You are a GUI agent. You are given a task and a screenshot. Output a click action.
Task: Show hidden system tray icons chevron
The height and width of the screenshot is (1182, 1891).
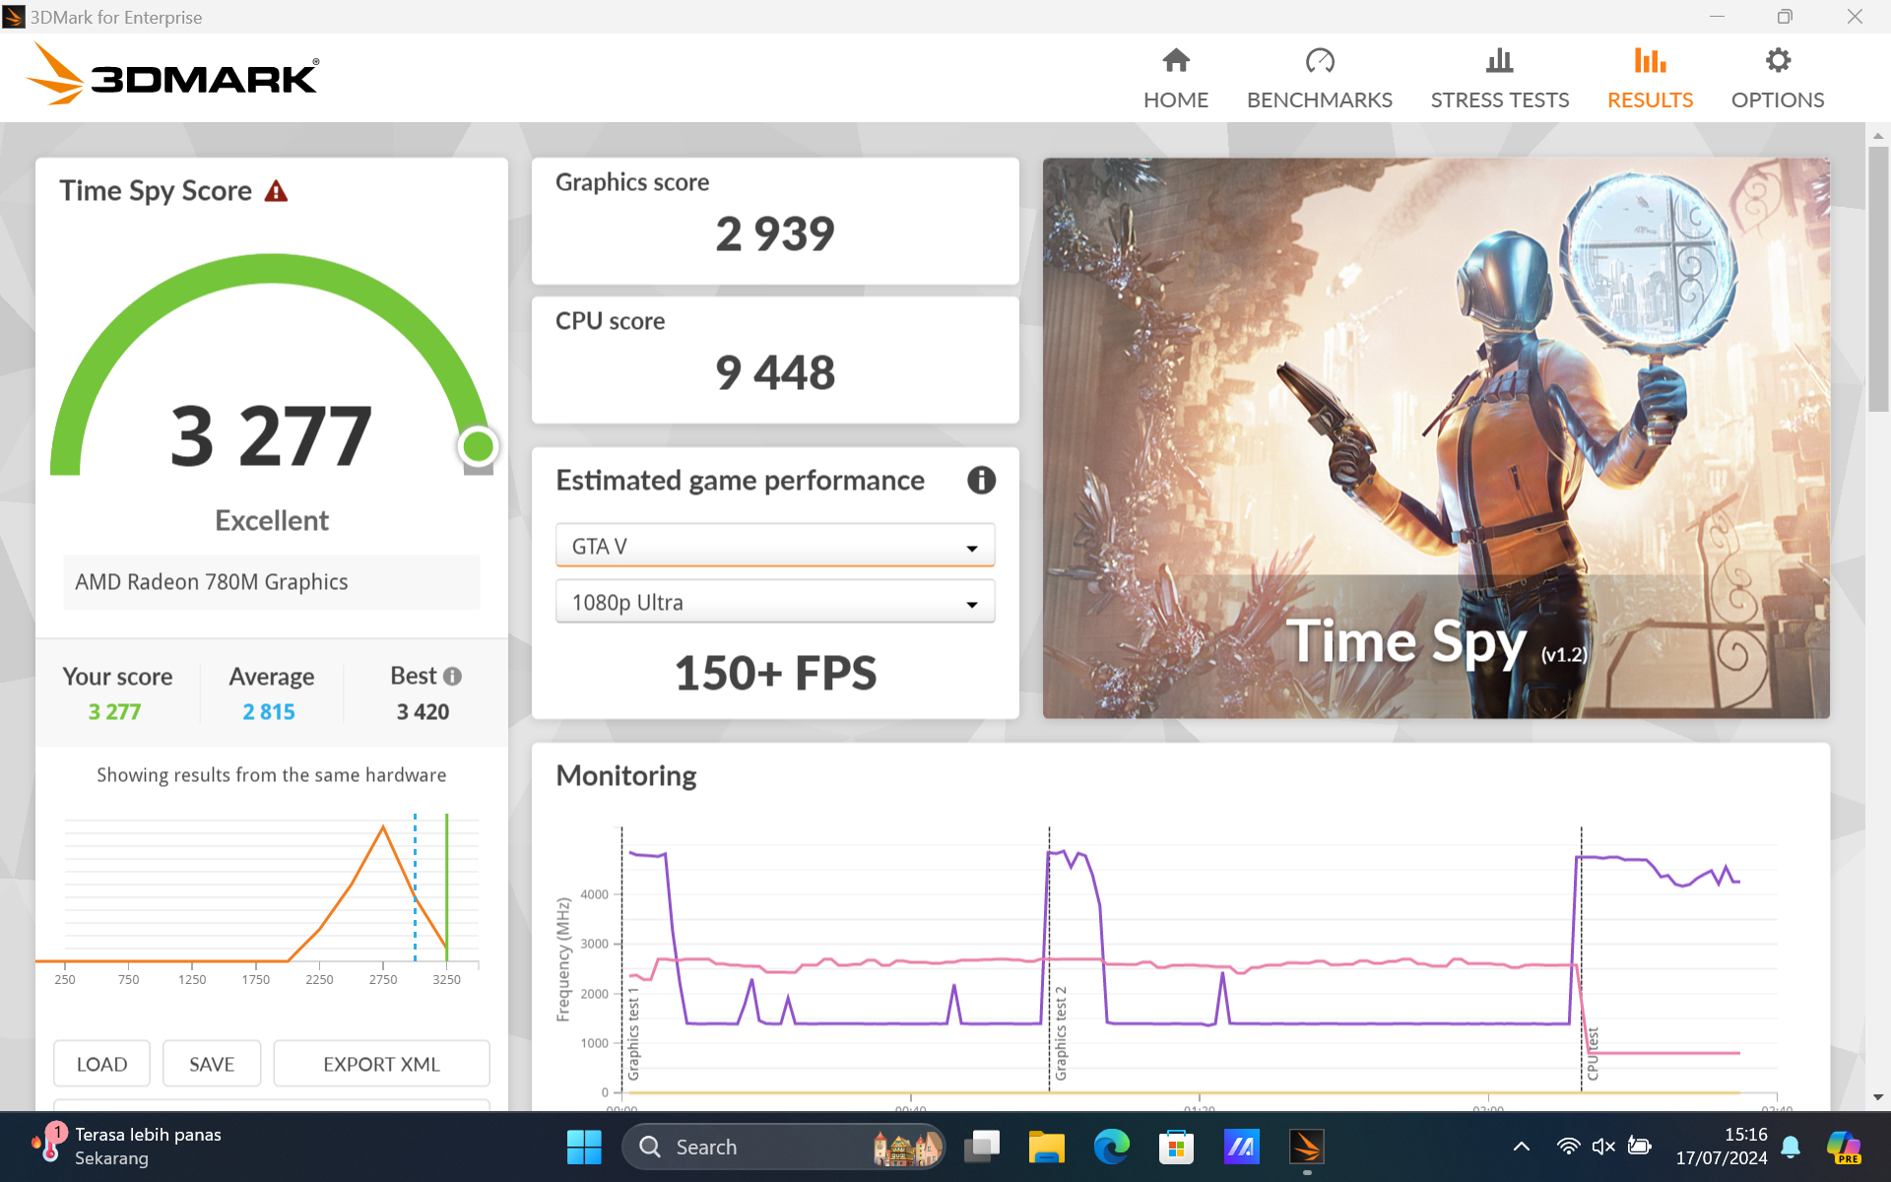[1521, 1147]
